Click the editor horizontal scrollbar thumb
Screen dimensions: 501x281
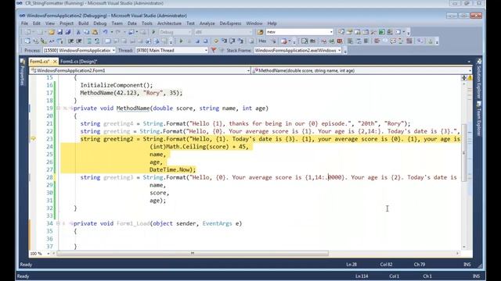pyautogui.click(x=193, y=254)
